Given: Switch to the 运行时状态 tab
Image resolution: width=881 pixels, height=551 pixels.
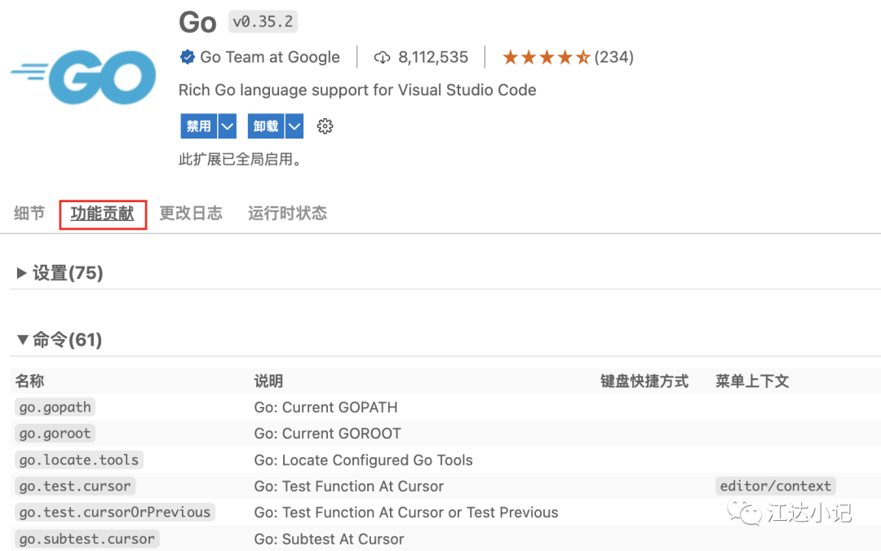Looking at the screenshot, I should click(288, 214).
